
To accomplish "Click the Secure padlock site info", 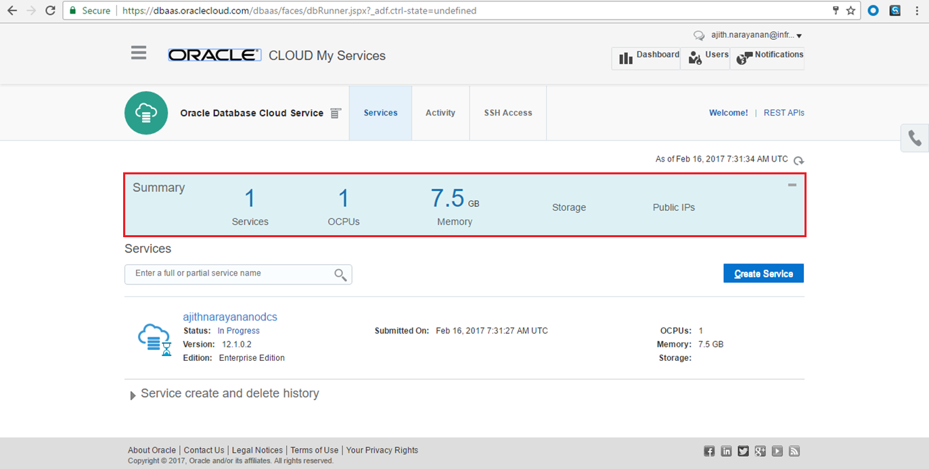I will pyautogui.click(x=89, y=11).
